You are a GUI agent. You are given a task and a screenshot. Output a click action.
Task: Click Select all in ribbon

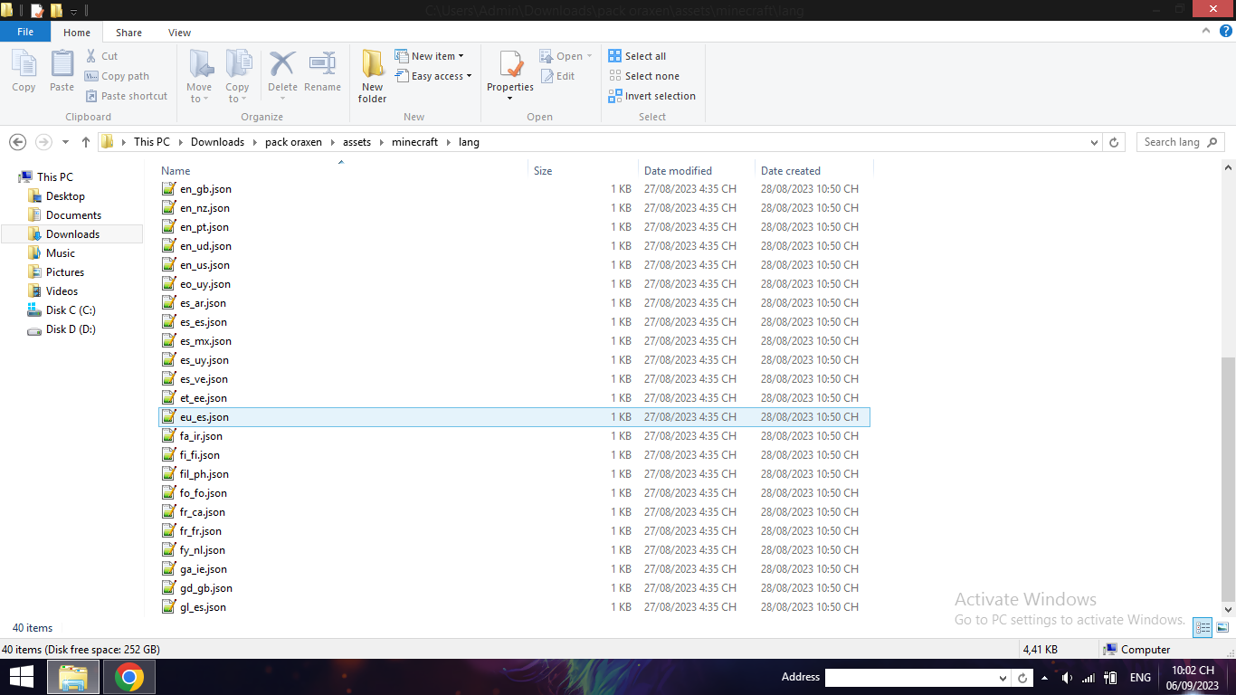coord(637,56)
